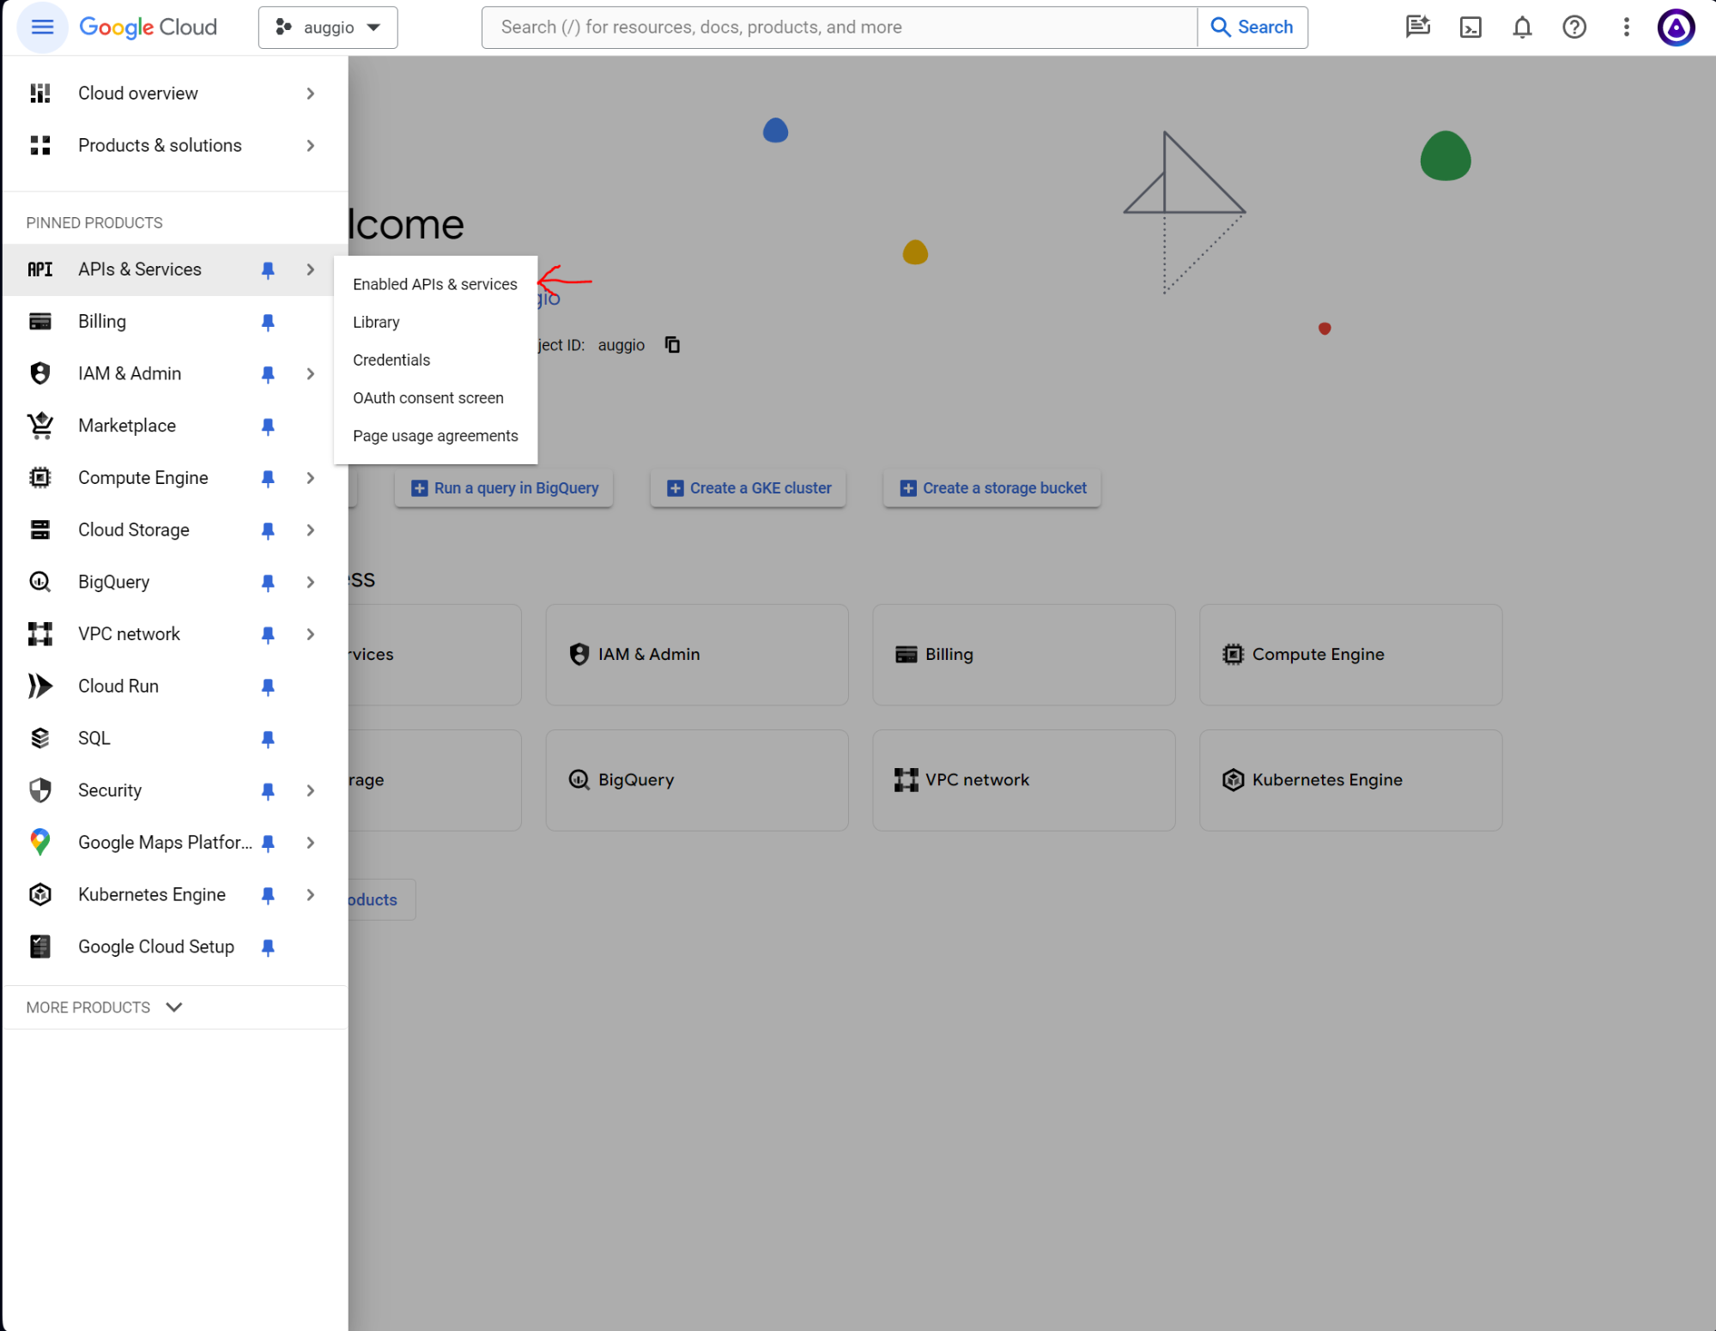Click the hamburger navigation menu icon
1716x1331 pixels.
click(x=42, y=27)
